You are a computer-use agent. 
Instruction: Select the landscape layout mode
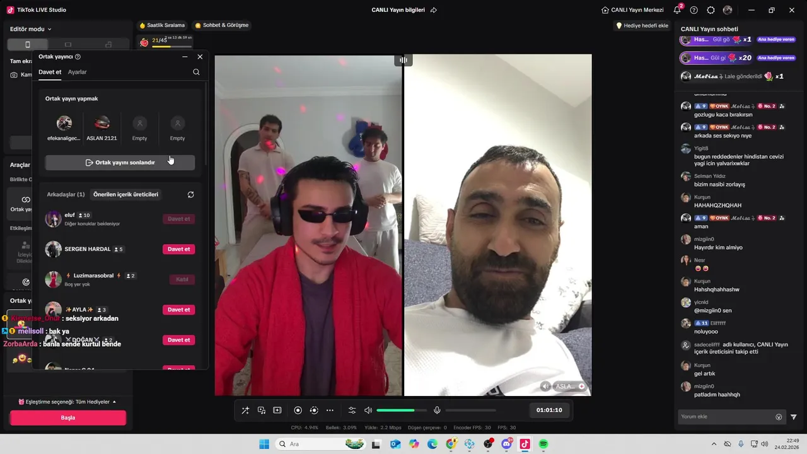coord(68,44)
